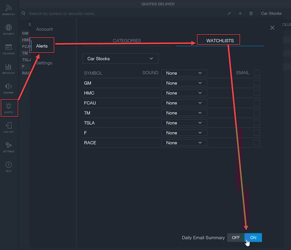Click the search magnifier icon
The height and width of the screenshot is (250, 291).
click(x=23, y=14)
